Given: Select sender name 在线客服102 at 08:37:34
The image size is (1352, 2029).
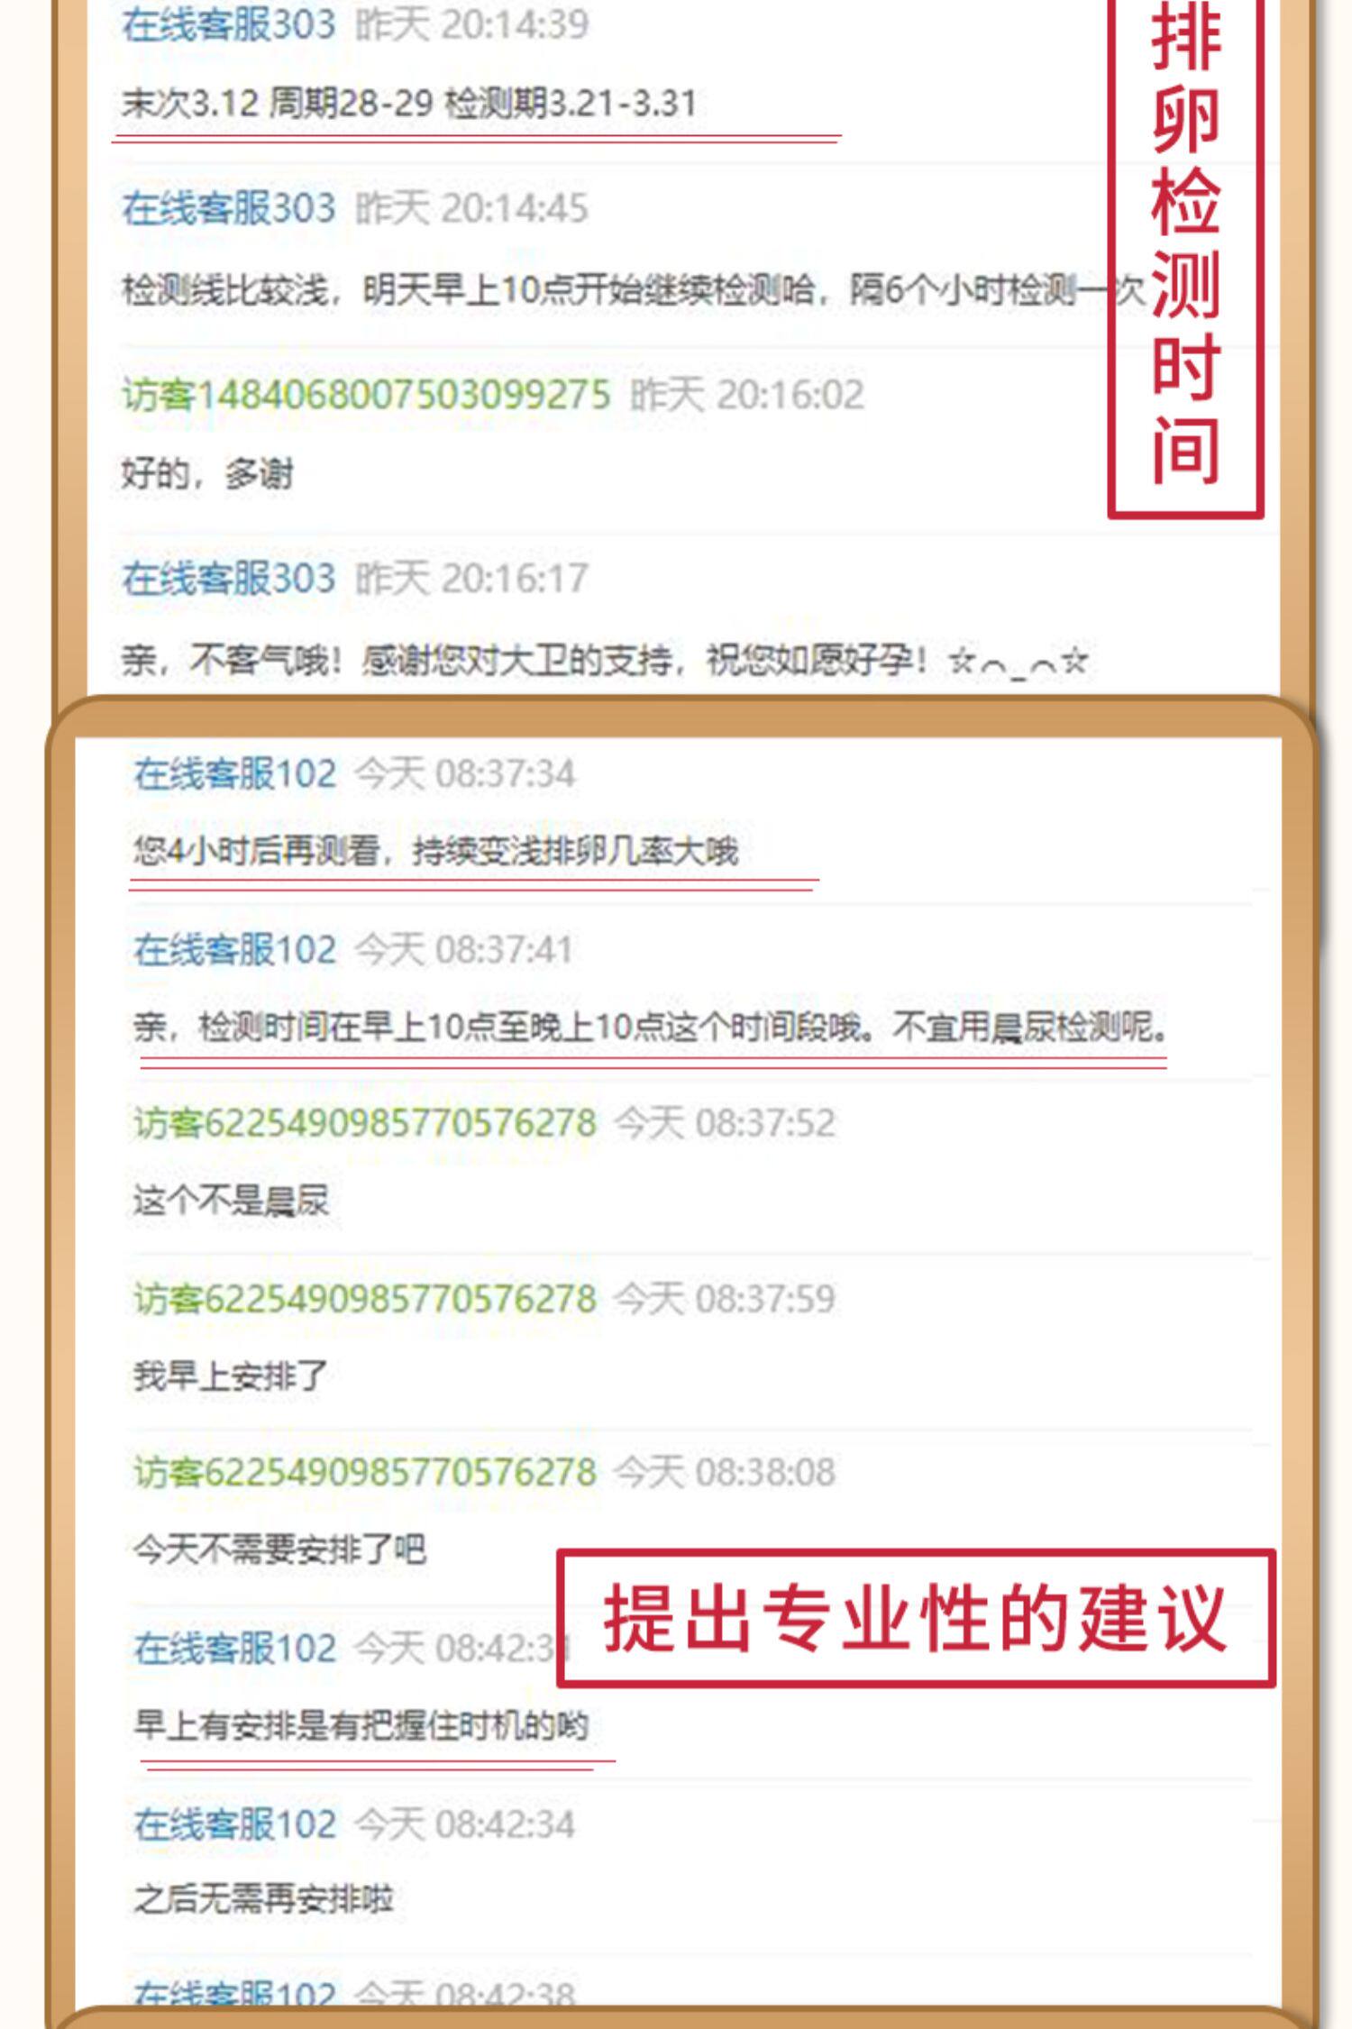Looking at the screenshot, I should 235,774.
